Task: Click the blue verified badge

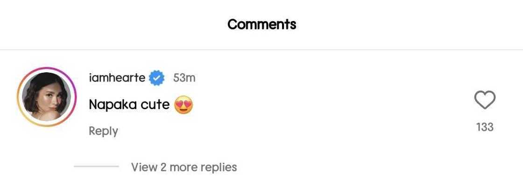Action: click(156, 78)
